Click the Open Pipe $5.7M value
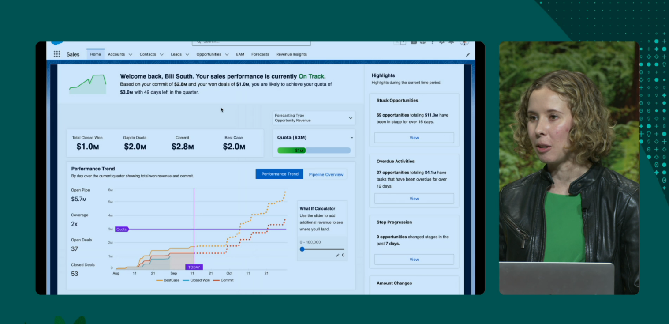 (79, 199)
